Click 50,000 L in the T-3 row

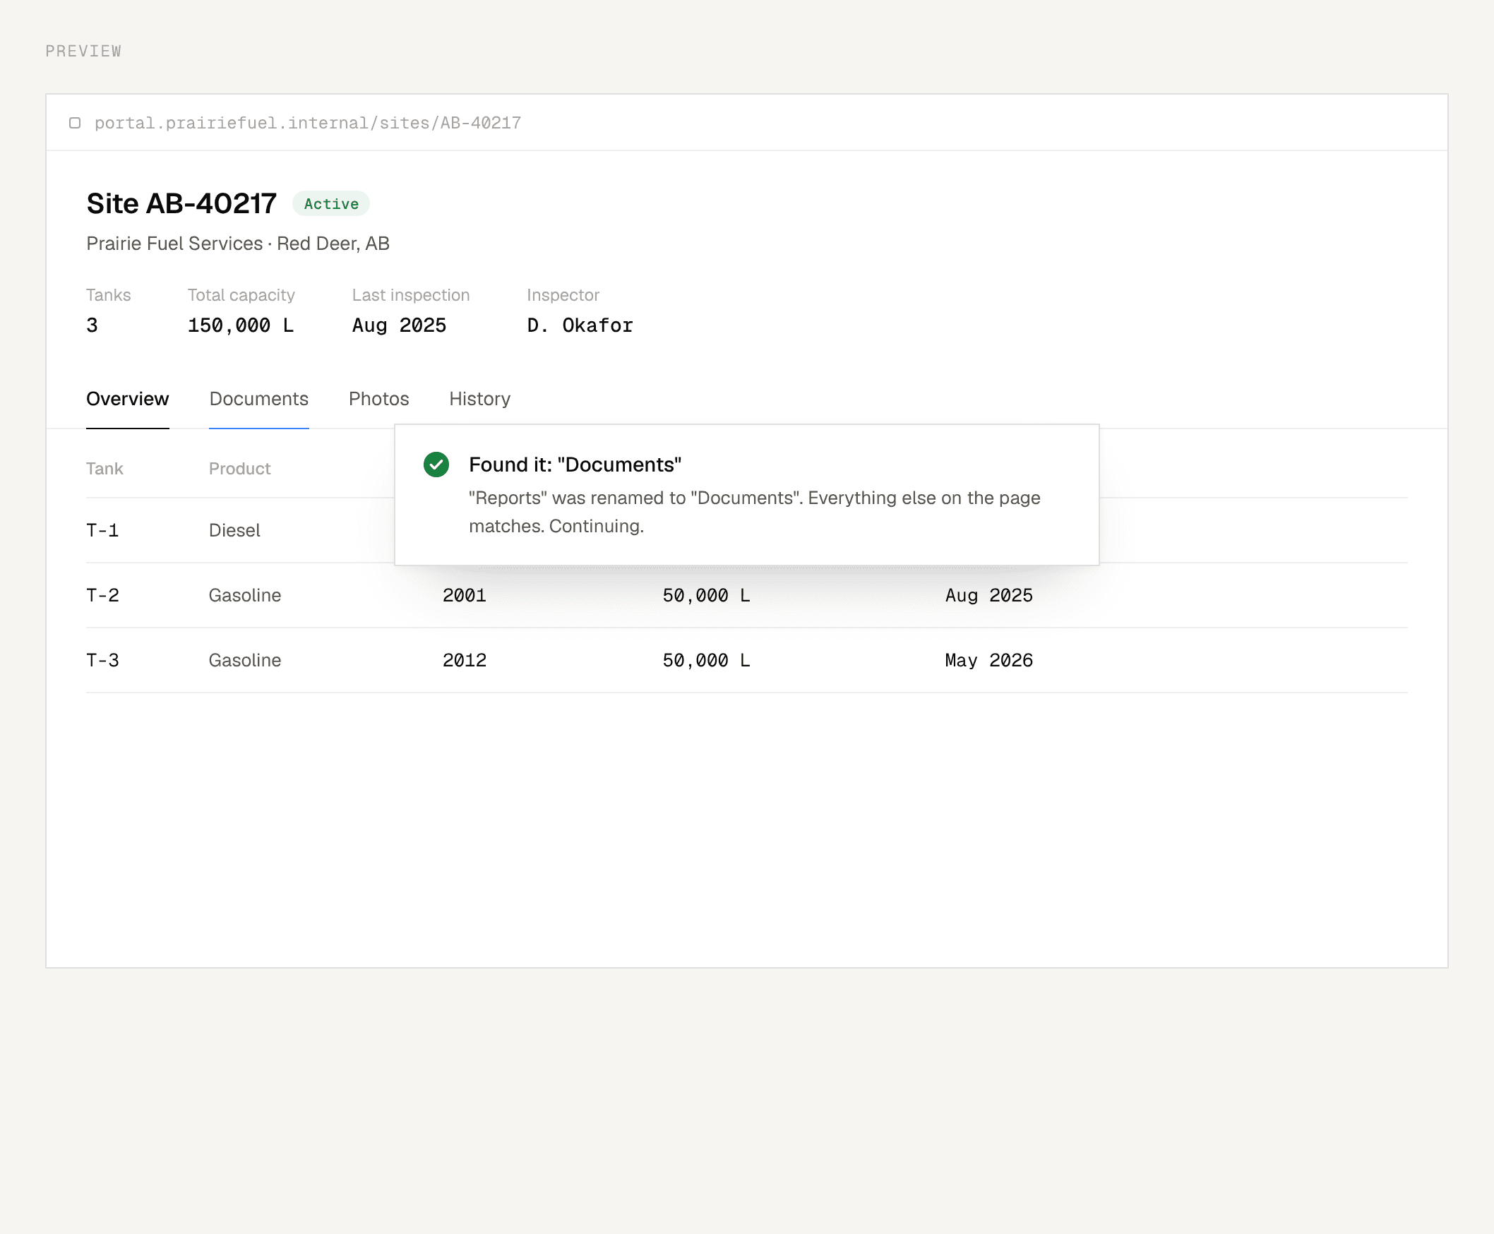[x=706, y=660]
